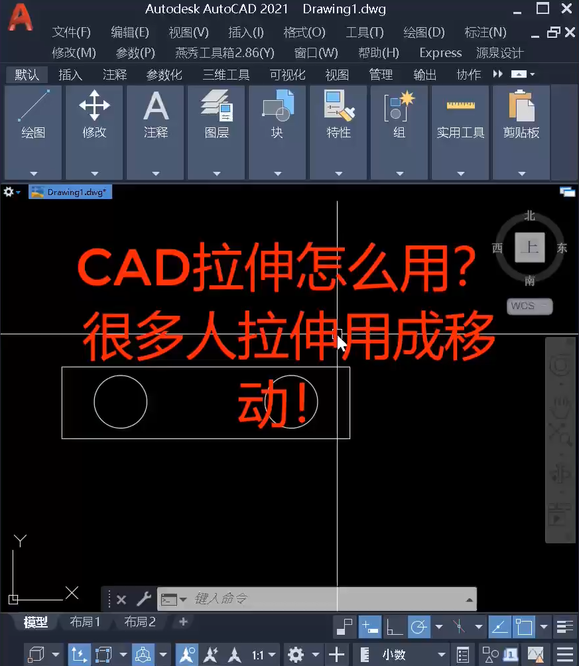This screenshot has width=579, height=666.
Task: Click the isolate objects status icon
Action: tap(490, 655)
